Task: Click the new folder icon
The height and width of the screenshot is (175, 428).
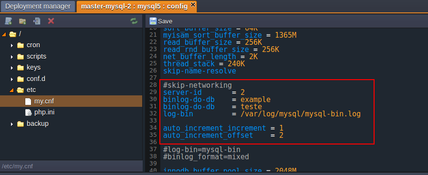Action: 22,21
